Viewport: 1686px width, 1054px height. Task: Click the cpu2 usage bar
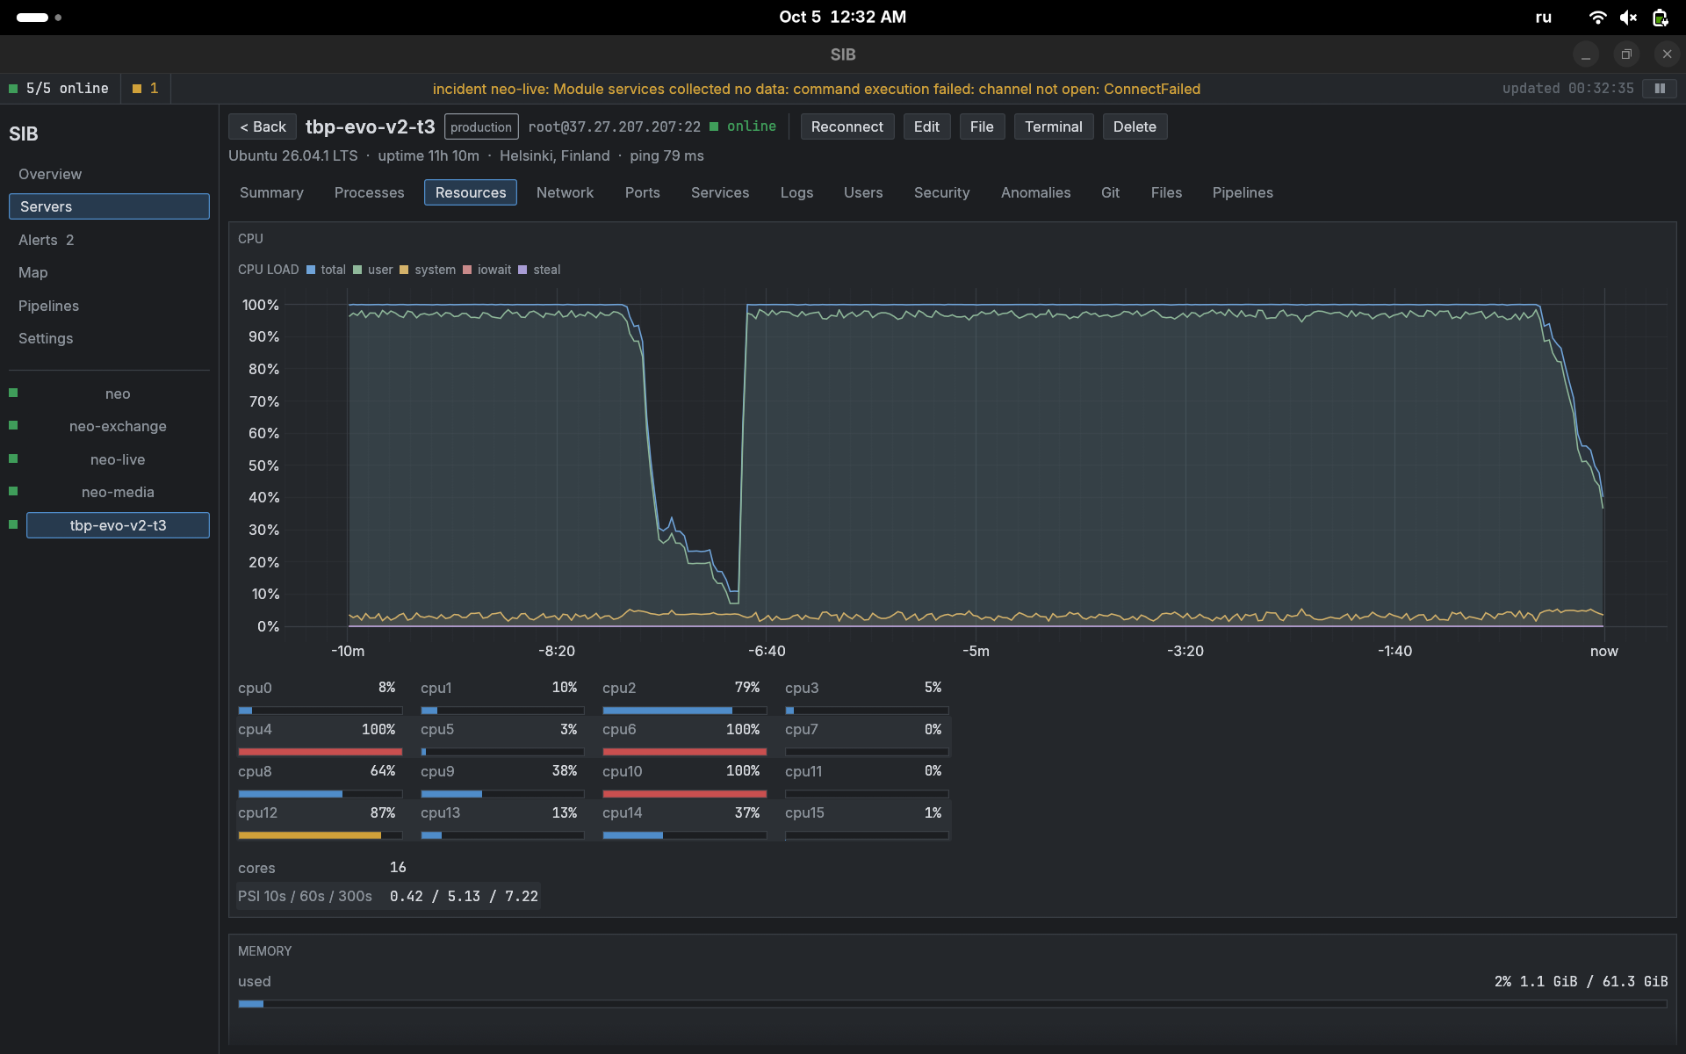pos(684,710)
